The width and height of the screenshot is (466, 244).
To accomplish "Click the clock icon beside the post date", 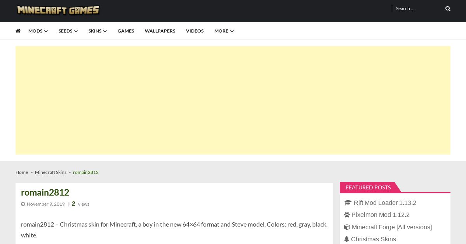I will click(23, 204).
